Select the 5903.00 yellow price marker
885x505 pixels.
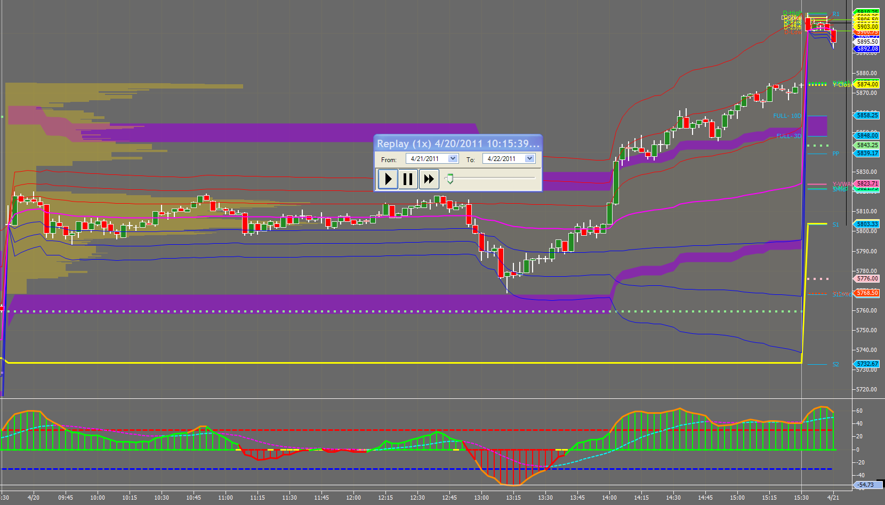(x=867, y=27)
